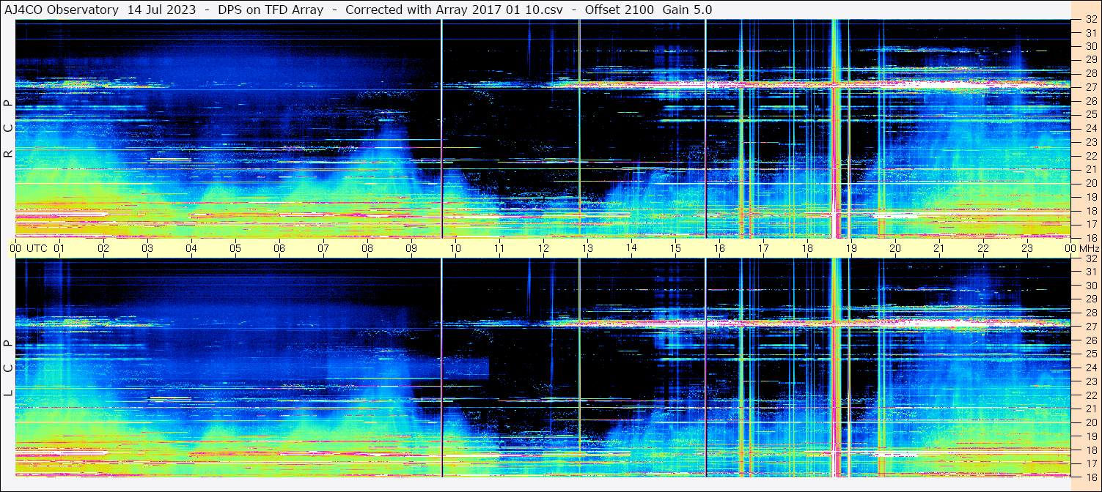Select the 08 hour mark on time axis

tap(367, 248)
